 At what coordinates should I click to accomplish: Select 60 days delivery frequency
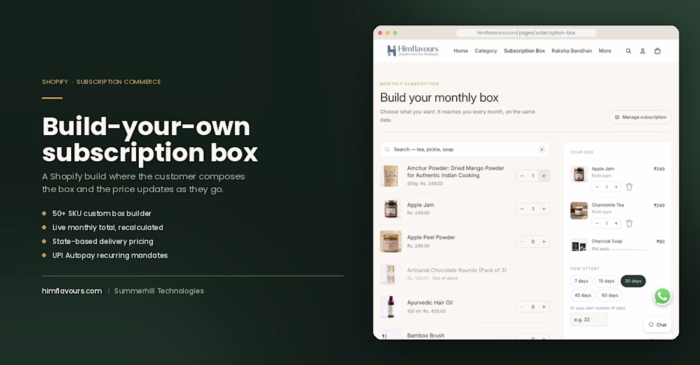tap(610, 295)
